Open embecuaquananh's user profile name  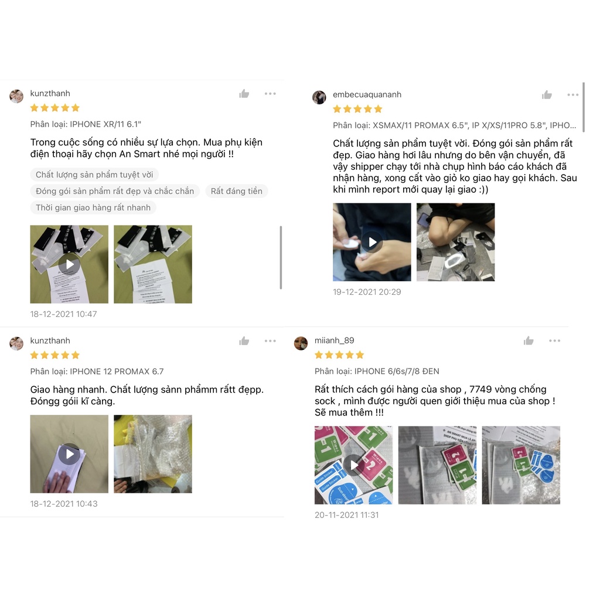point(367,94)
